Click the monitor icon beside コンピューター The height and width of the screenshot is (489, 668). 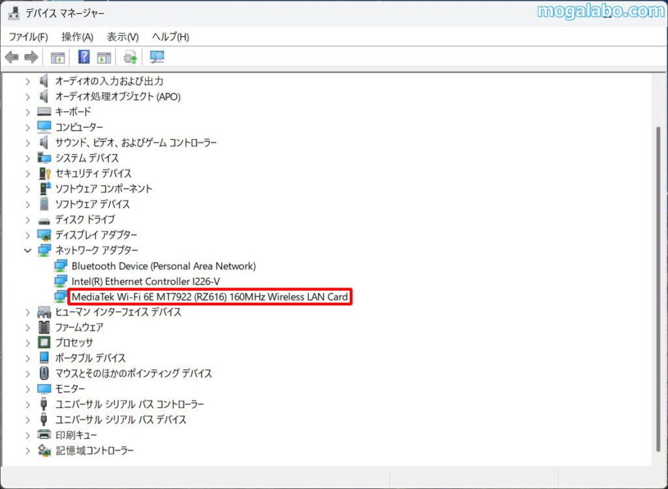(x=44, y=127)
